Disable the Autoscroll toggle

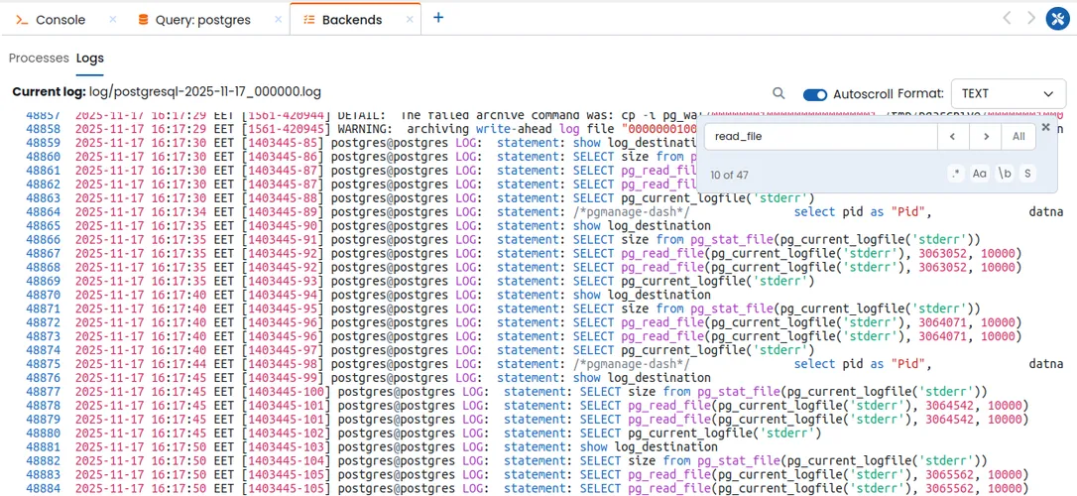point(815,94)
